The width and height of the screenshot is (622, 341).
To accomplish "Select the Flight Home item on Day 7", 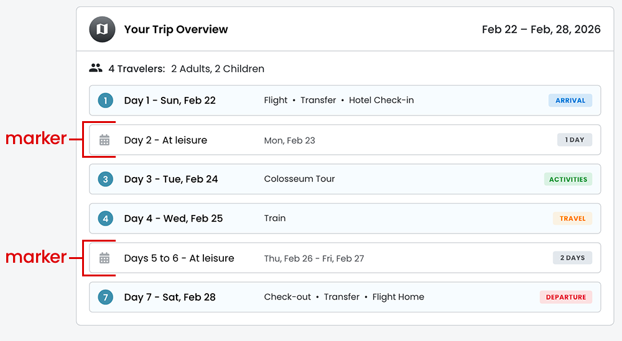I will pyautogui.click(x=398, y=297).
